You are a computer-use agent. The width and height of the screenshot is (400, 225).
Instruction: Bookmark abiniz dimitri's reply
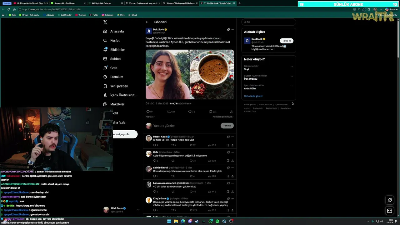(228, 176)
